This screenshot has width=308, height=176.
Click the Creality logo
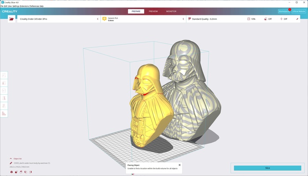(x=10, y=11)
